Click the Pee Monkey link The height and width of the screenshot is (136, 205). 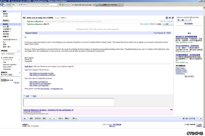pyautogui.click(x=45, y=89)
